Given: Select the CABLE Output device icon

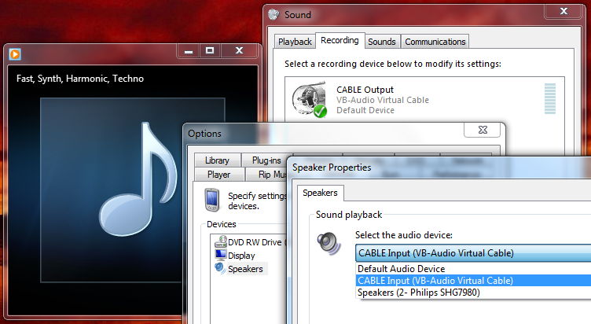Looking at the screenshot, I should point(310,100).
